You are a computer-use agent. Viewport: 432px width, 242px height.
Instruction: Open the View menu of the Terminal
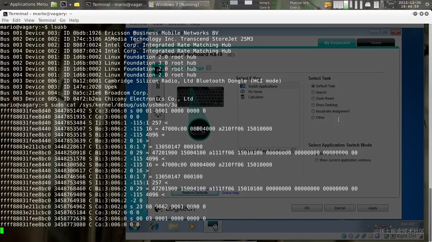(29, 20)
